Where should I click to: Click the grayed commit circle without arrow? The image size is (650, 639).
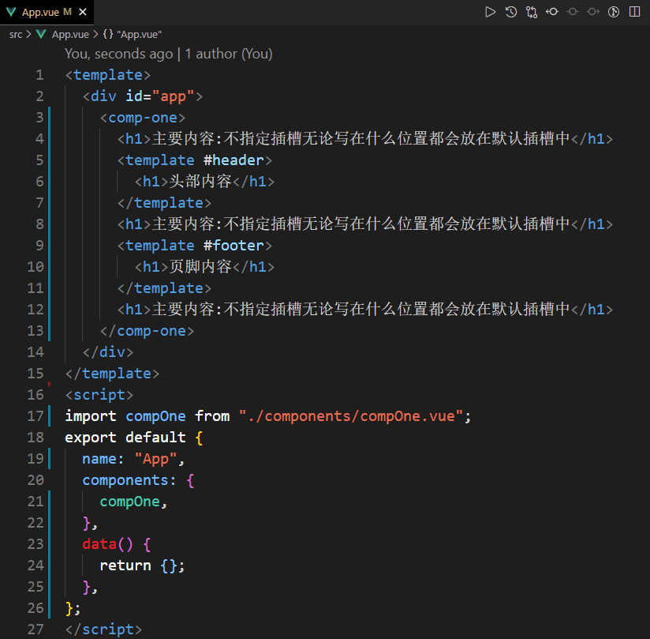click(573, 12)
